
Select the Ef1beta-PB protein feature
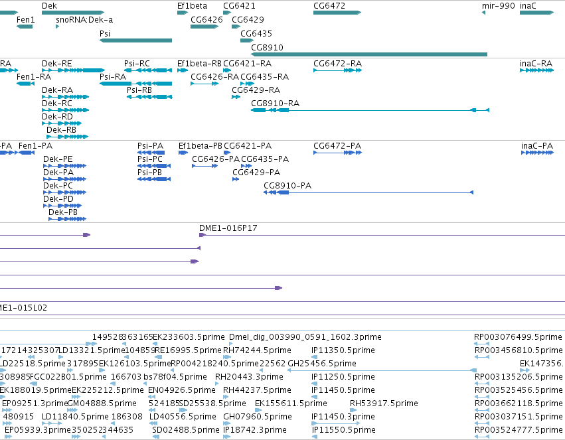[183, 153]
